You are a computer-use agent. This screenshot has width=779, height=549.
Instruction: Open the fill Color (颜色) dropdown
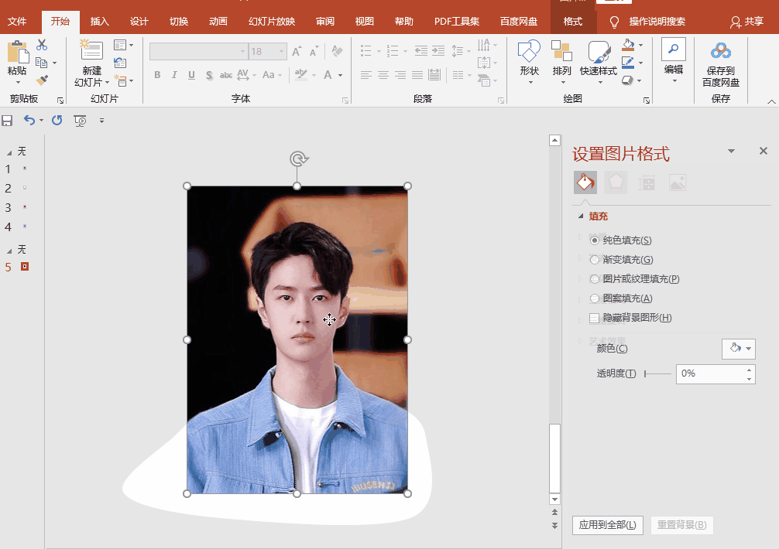click(x=738, y=349)
